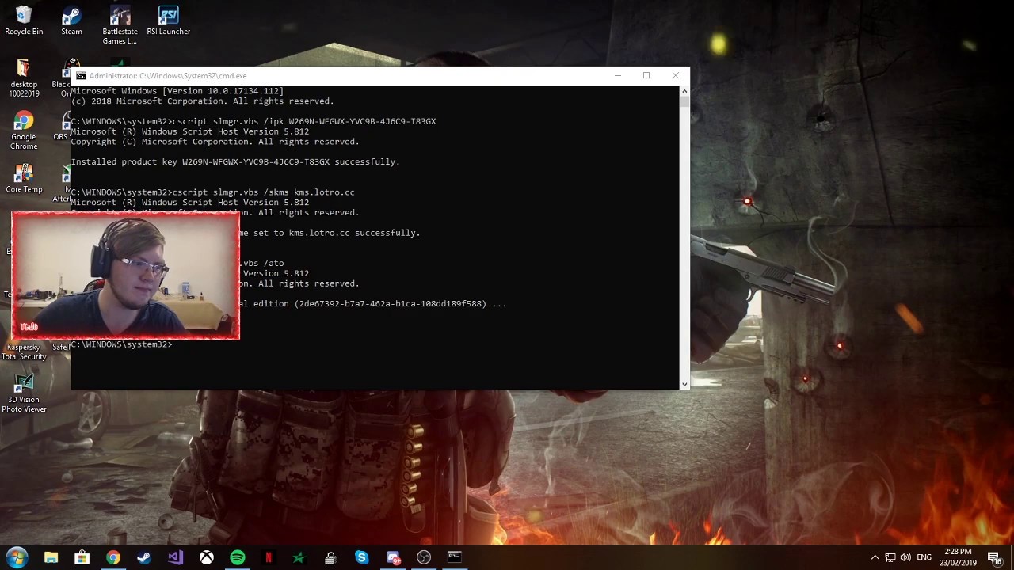Click the cmd scrollbar up arrow
1014x570 pixels.
684,91
